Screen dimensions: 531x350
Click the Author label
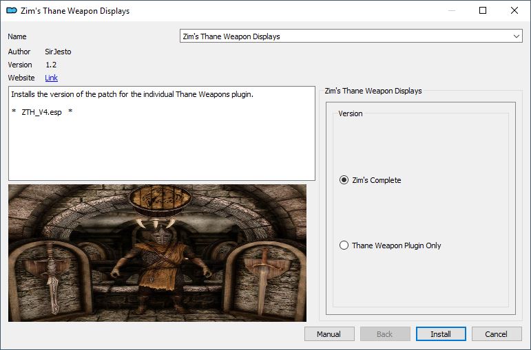click(19, 52)
